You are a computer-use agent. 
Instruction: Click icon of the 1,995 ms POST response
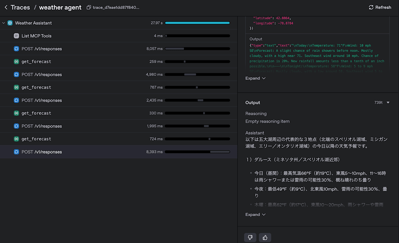(16, 126)
